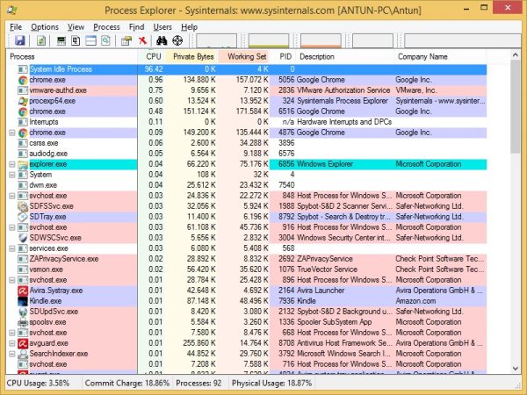The height and width of the screenshot is (395, 527).
Task: Click the red X Kill Process icon
Action: [x=143, y=41]
